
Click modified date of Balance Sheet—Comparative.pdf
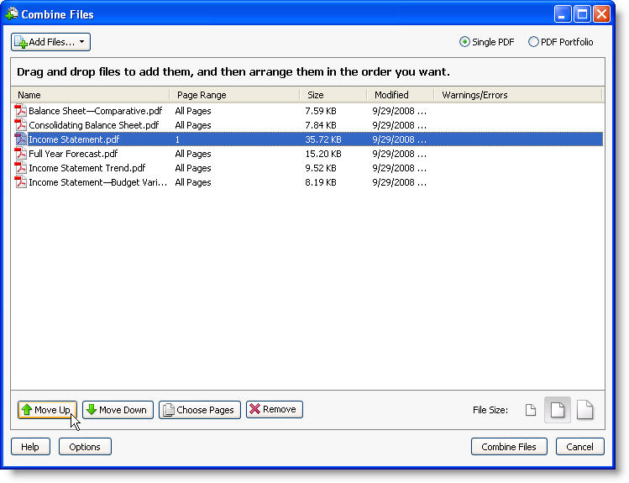(399, 111)
